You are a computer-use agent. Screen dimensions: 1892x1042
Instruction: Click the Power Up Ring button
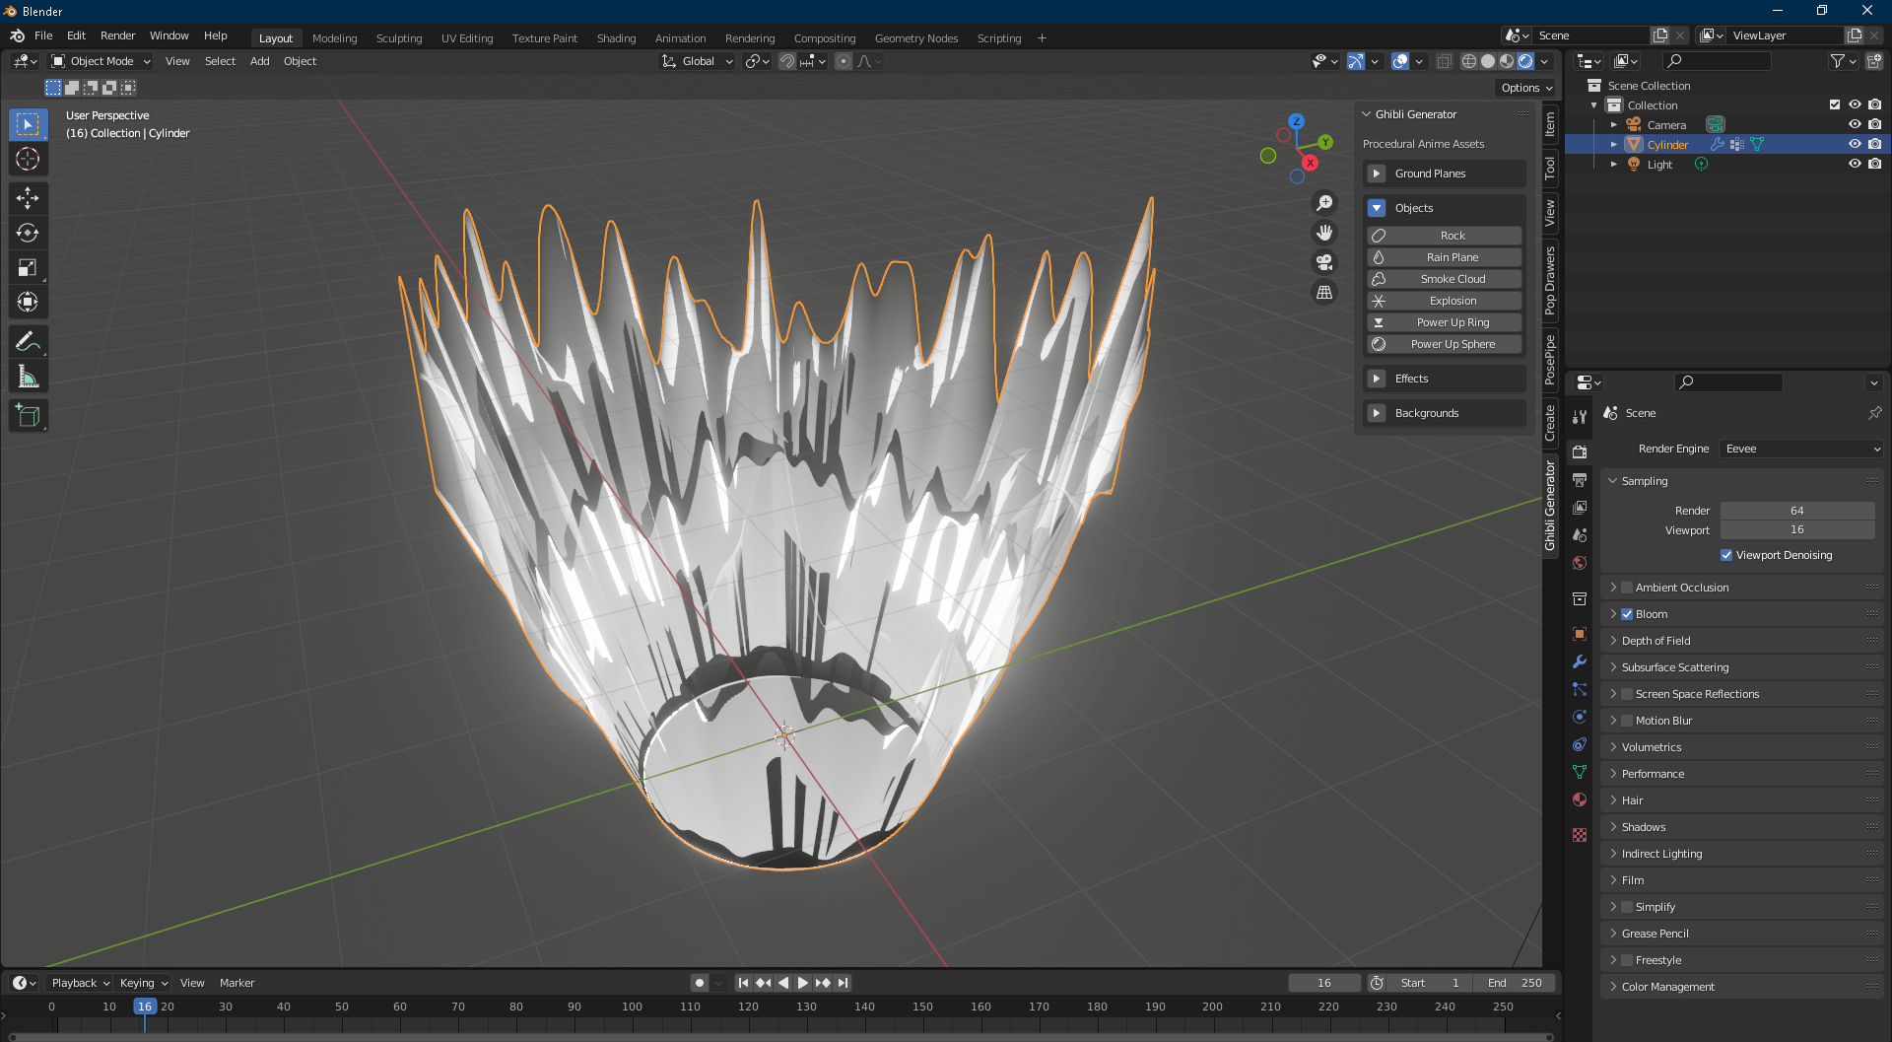(x=1445, y=322)
